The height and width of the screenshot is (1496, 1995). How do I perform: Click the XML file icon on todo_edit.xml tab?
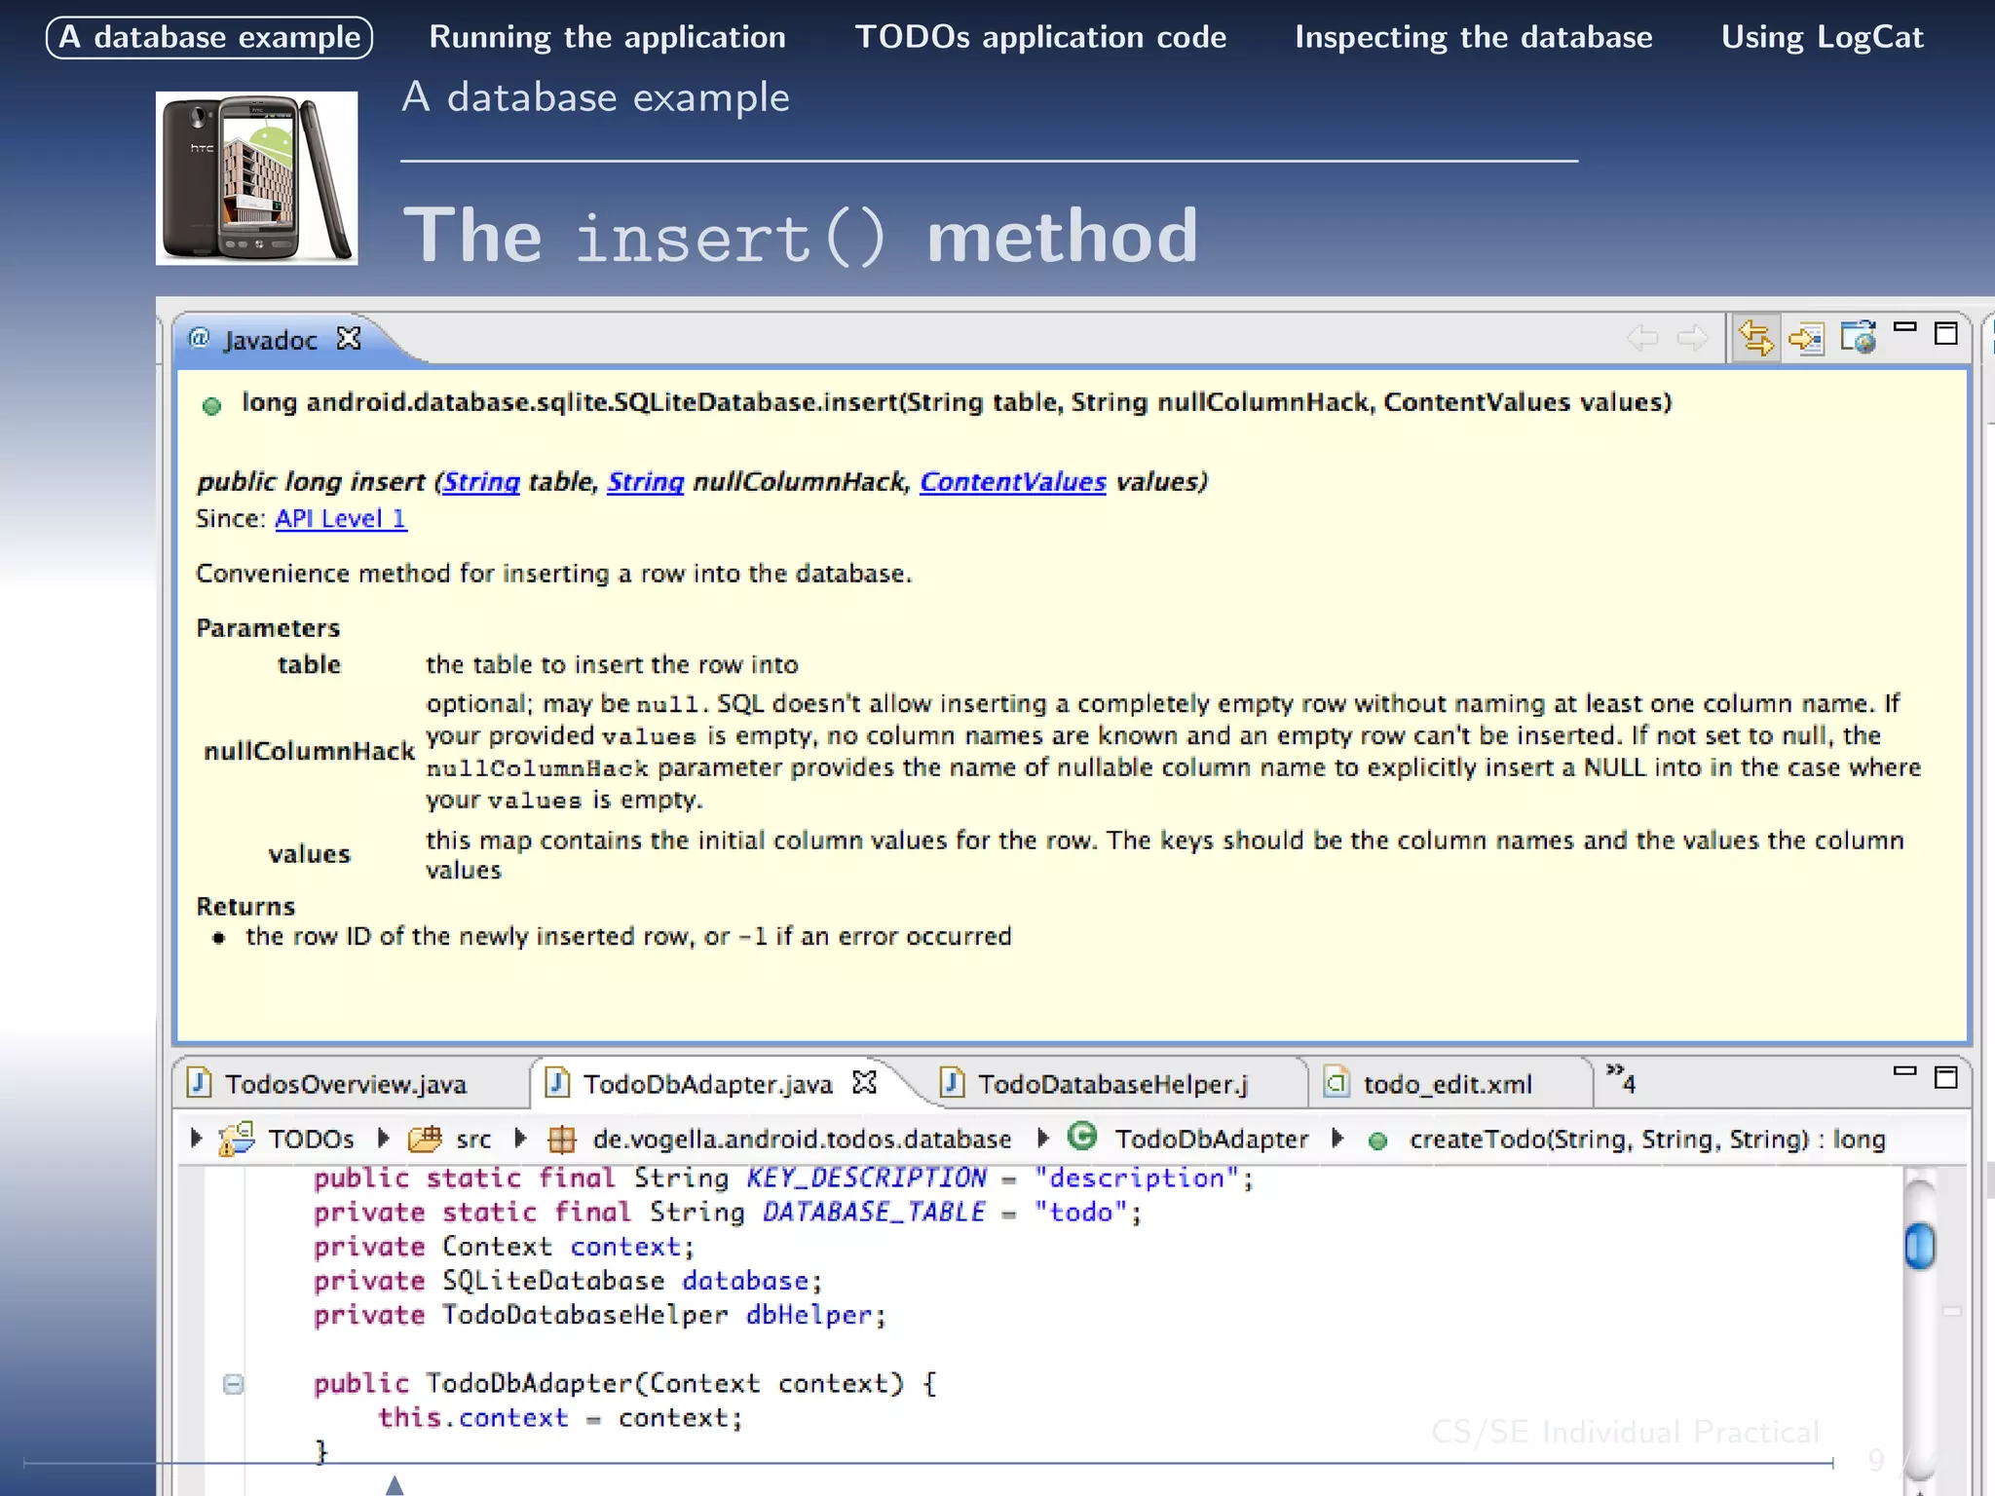1337,1082
